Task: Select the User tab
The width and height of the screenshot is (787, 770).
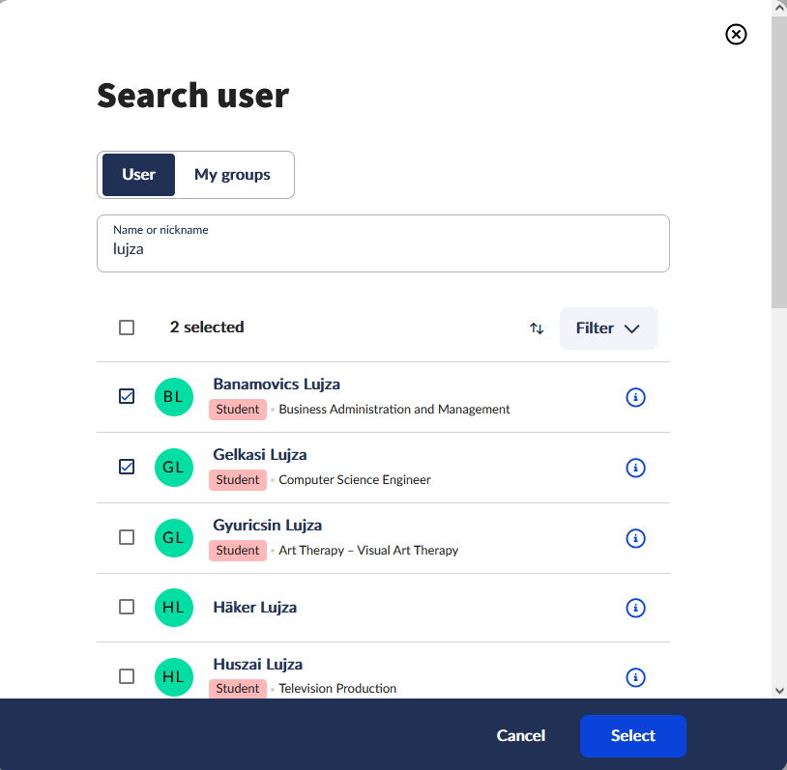Action: (138, 175)
